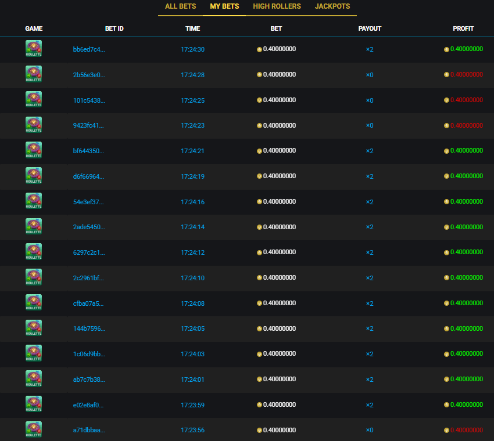This screenshot has width=494, height=441.
Task: Click the time 17:23:59
Action: pyautogui.click(x=193, y=405)
